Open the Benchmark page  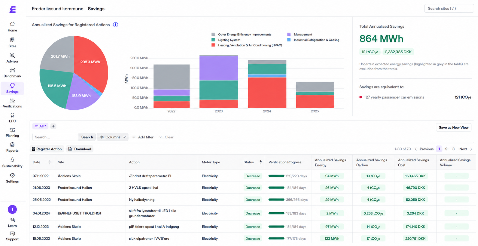(x=12, y=73)
